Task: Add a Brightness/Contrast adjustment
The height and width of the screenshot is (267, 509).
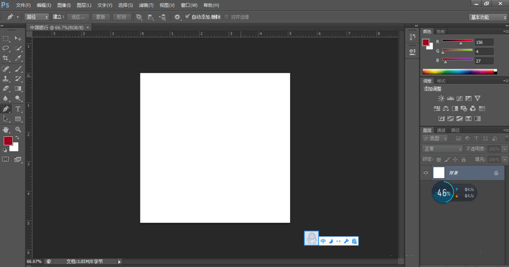Action: 441,98
